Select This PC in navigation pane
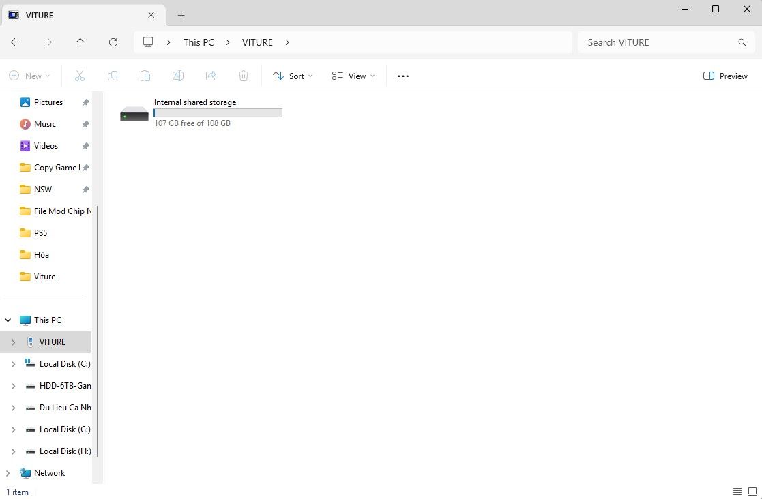The image size is (762, 499). point(48,320)
